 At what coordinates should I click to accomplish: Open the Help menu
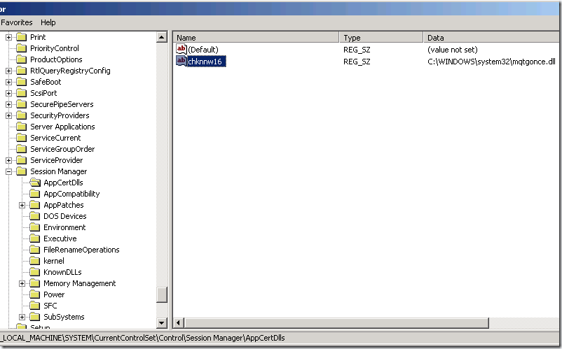point(48,22)
